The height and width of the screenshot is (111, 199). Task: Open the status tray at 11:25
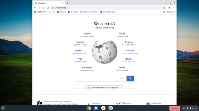pos(190,108)
